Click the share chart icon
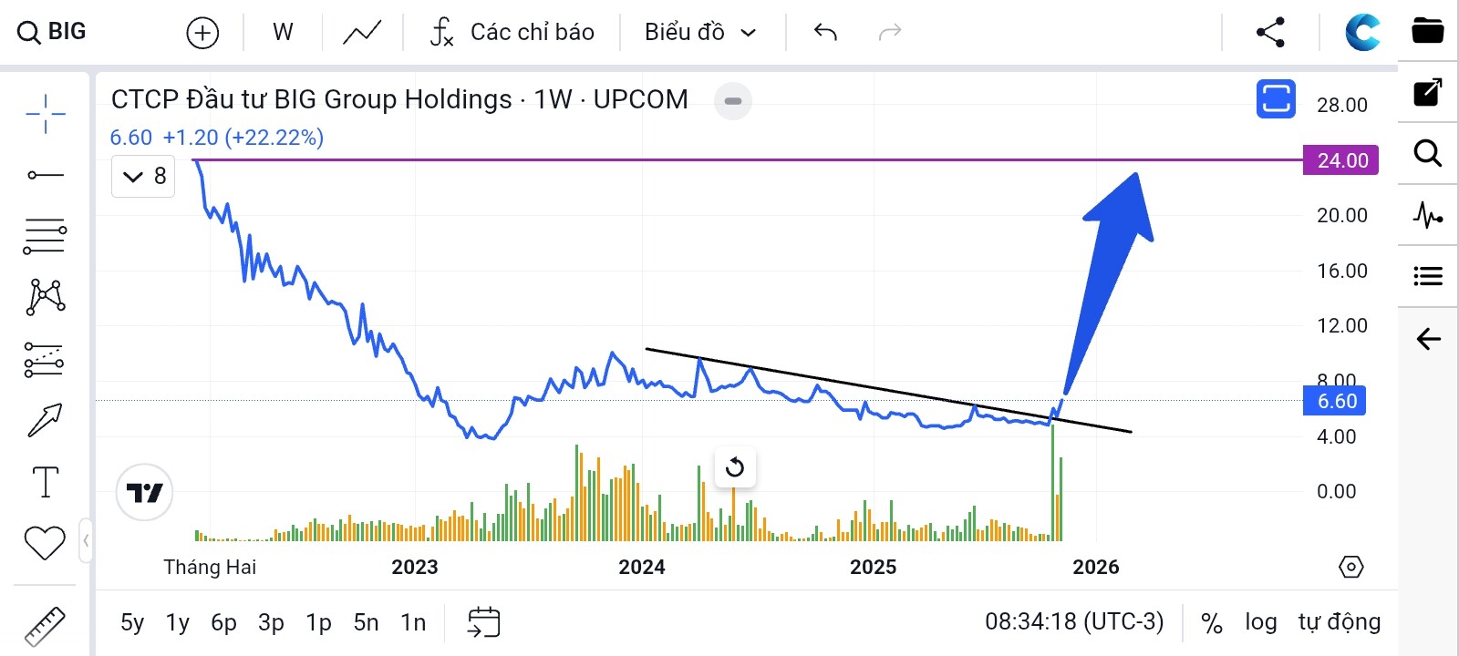The image size is (1459, 656). coord(1270,32)
